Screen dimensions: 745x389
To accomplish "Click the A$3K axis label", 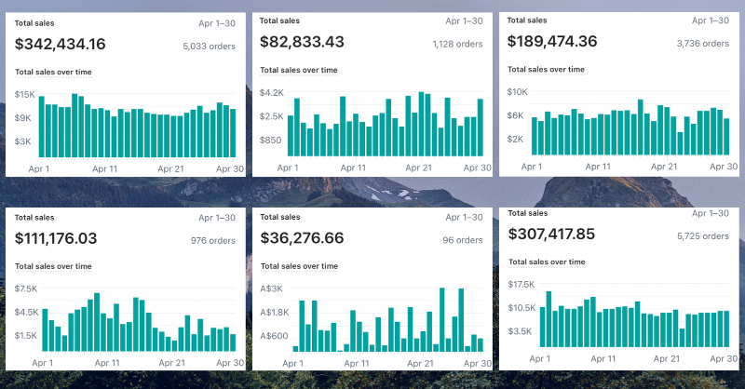I will click(271, 288).
